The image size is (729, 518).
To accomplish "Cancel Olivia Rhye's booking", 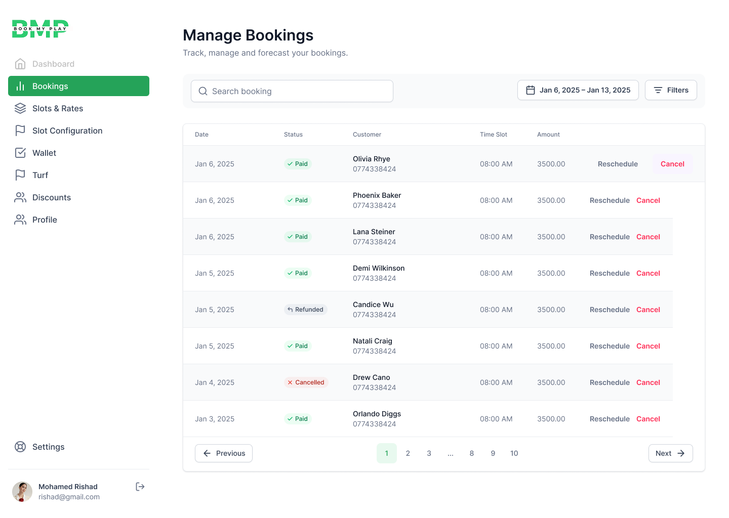I will click(672, 163).
